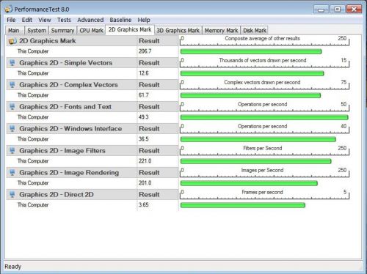This screenshot has width=367, height=274.
Task: Click the 12.6 Simple Vectors result
Action: 144,73
